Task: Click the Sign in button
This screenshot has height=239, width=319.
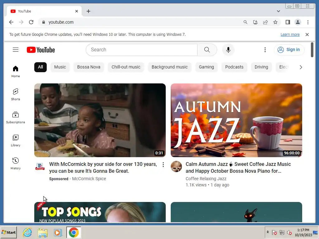Action: click(289, 50)
